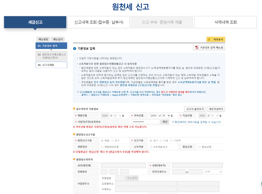
Task: Click the document icon on 미리보기 button
Action: 209,39
